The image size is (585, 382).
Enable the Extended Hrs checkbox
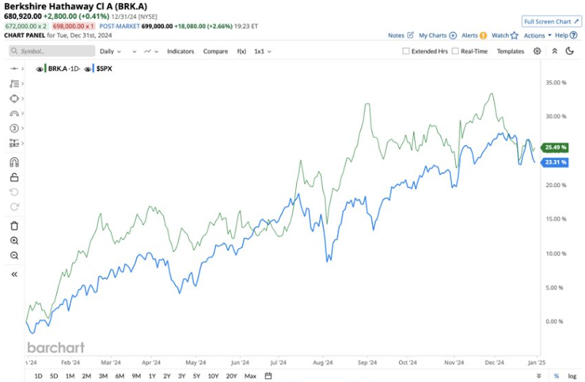pyautogui.click(x=406, y=51)
